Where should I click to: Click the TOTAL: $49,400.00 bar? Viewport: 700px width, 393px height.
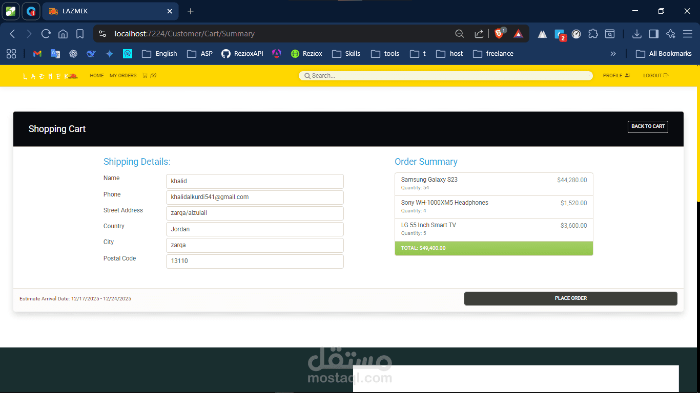494,248
